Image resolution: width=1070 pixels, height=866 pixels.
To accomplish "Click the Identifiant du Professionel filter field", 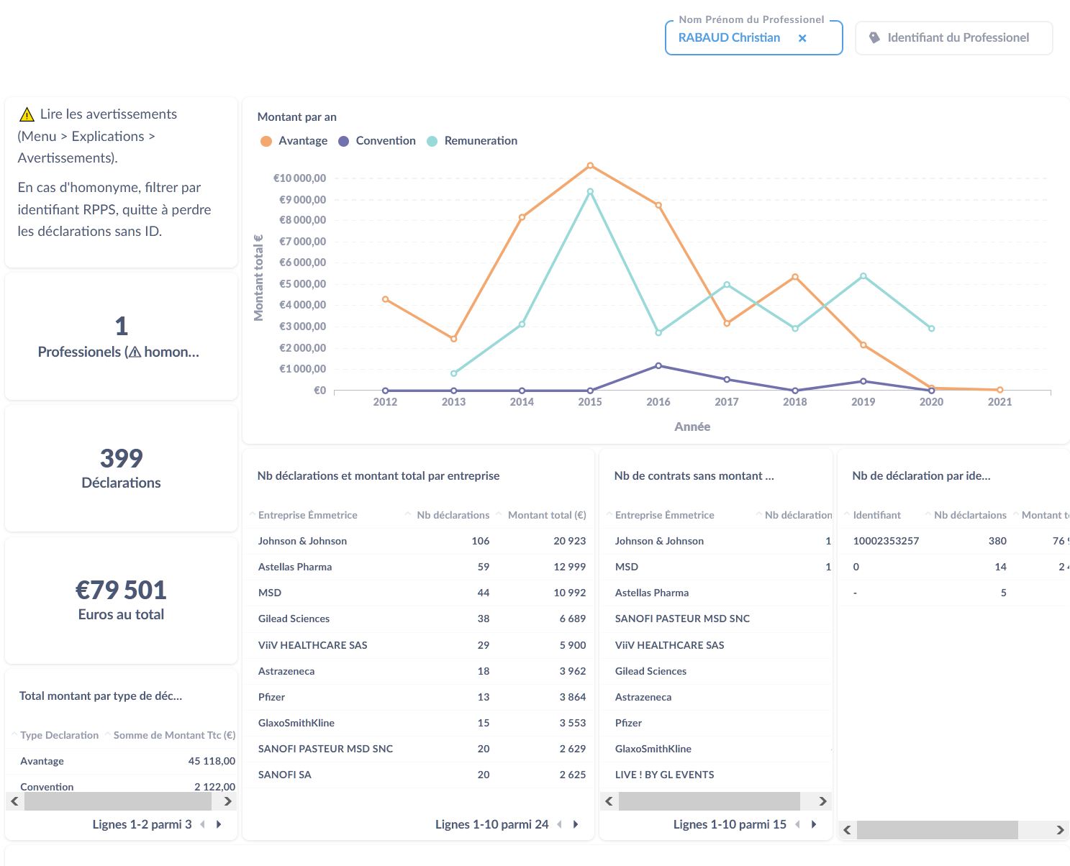I will point(953,38).
